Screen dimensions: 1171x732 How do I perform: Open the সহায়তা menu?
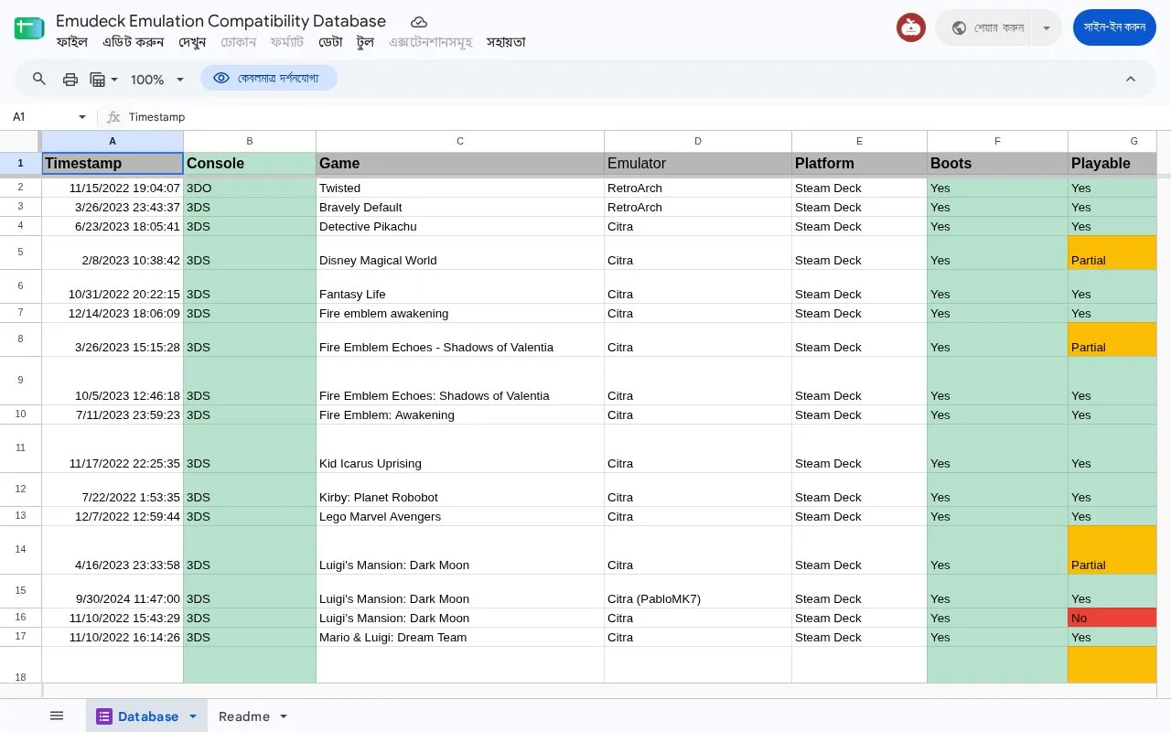click(506, 42)
